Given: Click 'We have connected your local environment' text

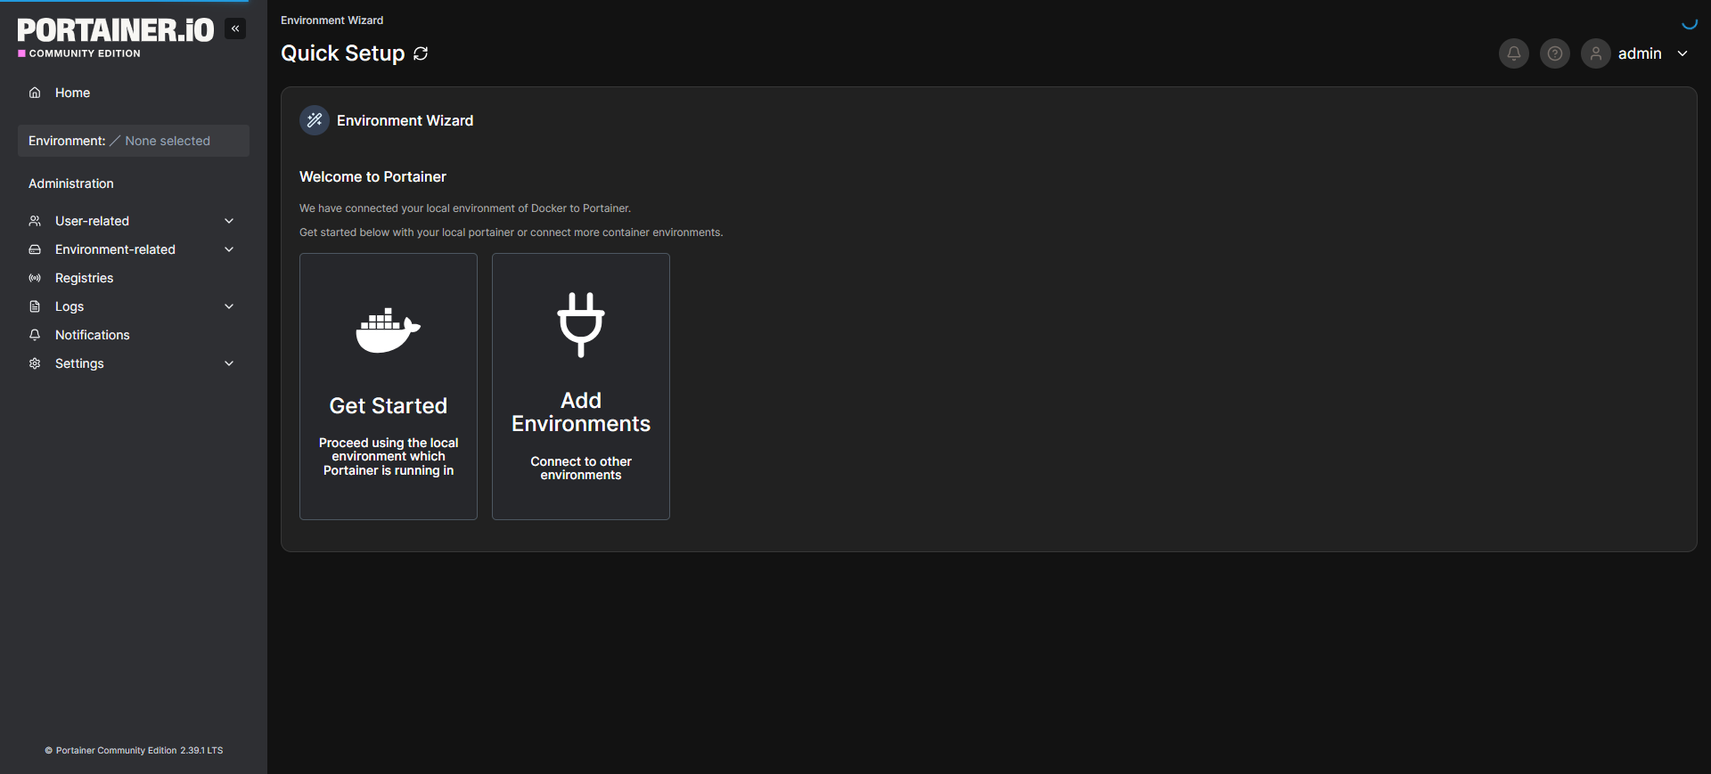Looking at the screenshot, I should 465,208.
